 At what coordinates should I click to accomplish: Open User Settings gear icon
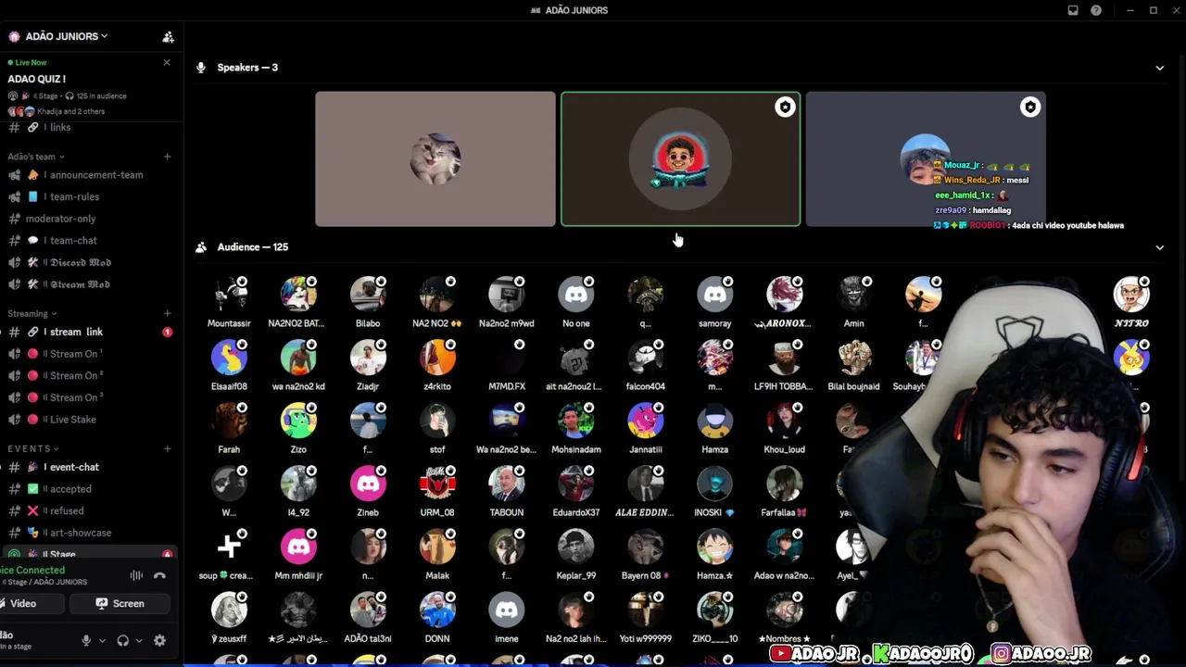(x=159, y=640)
